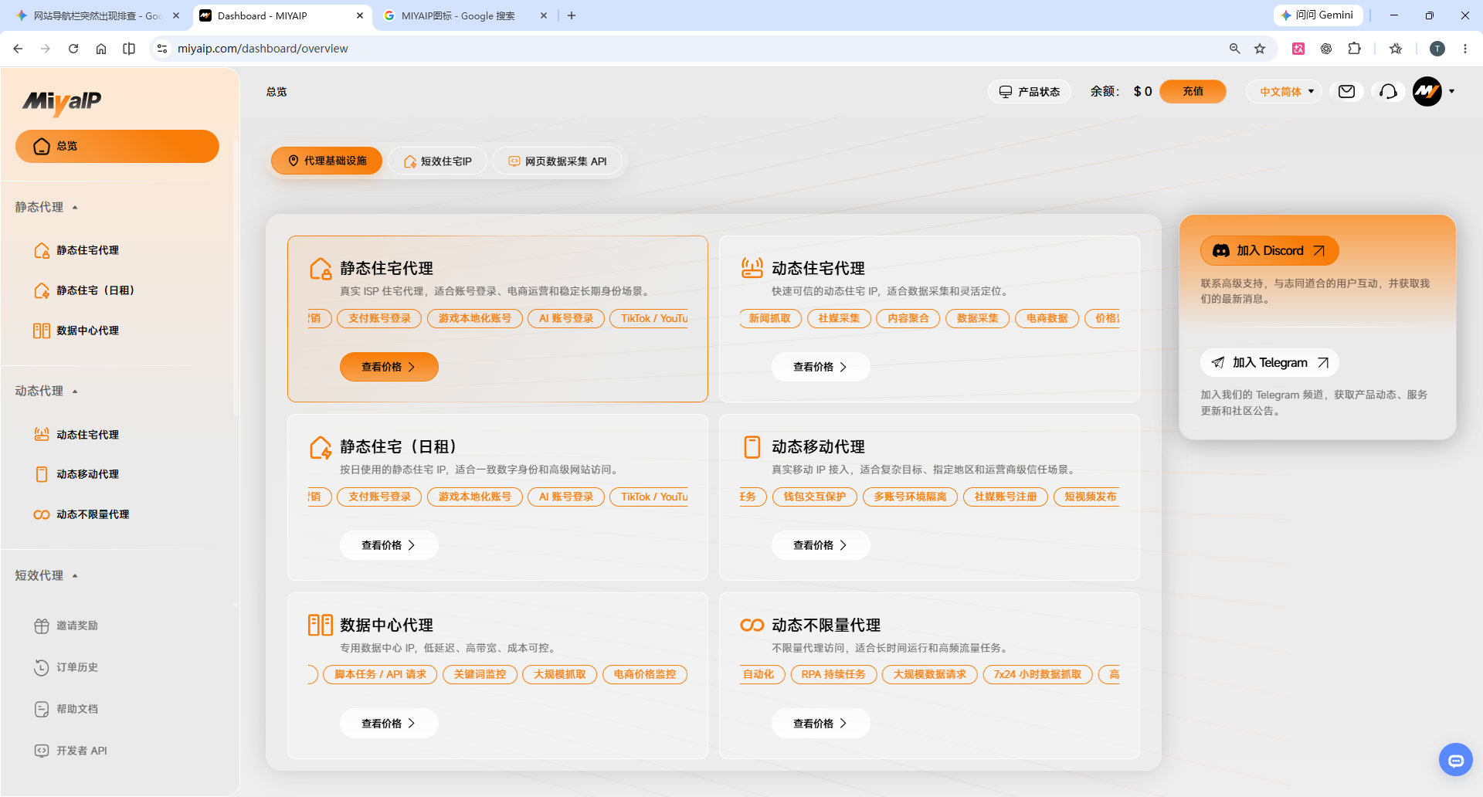Open 订单历史 in sidebar
The image size is (1483, 797).
(117, 667)
